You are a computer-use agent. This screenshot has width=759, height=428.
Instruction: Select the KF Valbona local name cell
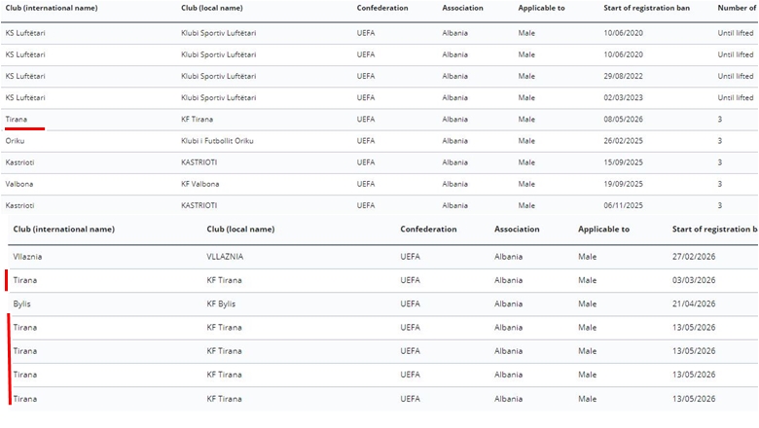pyautogui.click(x=199, y=184)
